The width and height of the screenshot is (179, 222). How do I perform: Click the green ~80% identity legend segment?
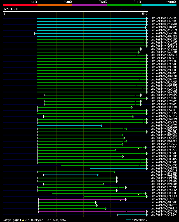(x=124, y=5)
